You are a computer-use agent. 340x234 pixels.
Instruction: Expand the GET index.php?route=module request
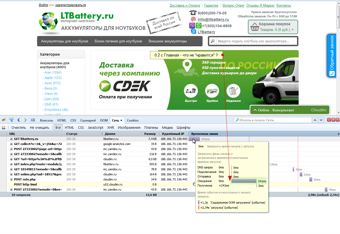(x=11, y=164)
